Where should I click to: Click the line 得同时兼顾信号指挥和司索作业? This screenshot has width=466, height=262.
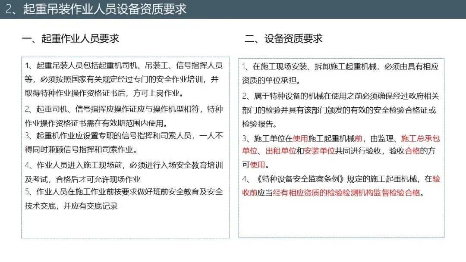click(81, 149)
